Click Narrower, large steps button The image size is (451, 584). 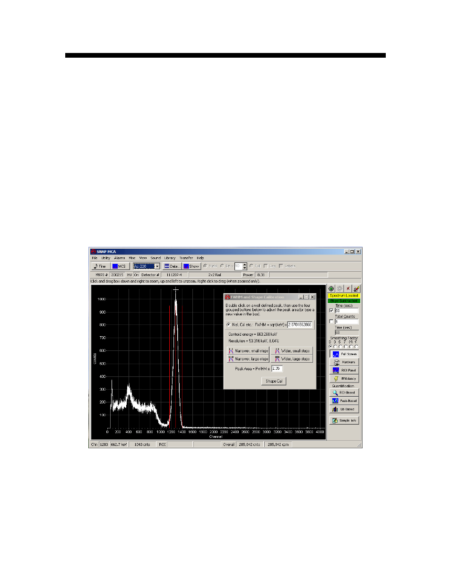tap(248, 359)
